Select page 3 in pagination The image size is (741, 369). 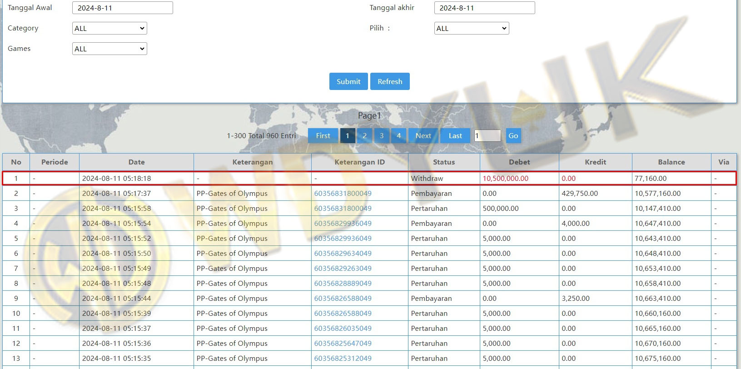382,135
